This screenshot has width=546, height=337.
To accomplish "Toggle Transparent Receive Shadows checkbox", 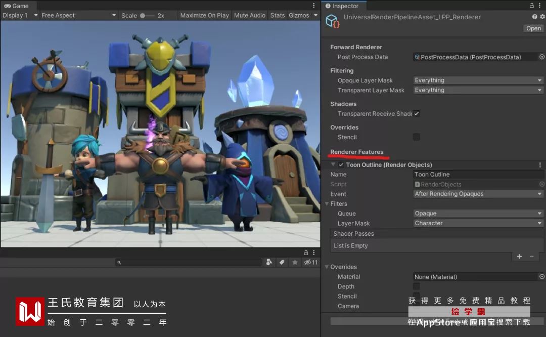I will [x=417, y=114].
